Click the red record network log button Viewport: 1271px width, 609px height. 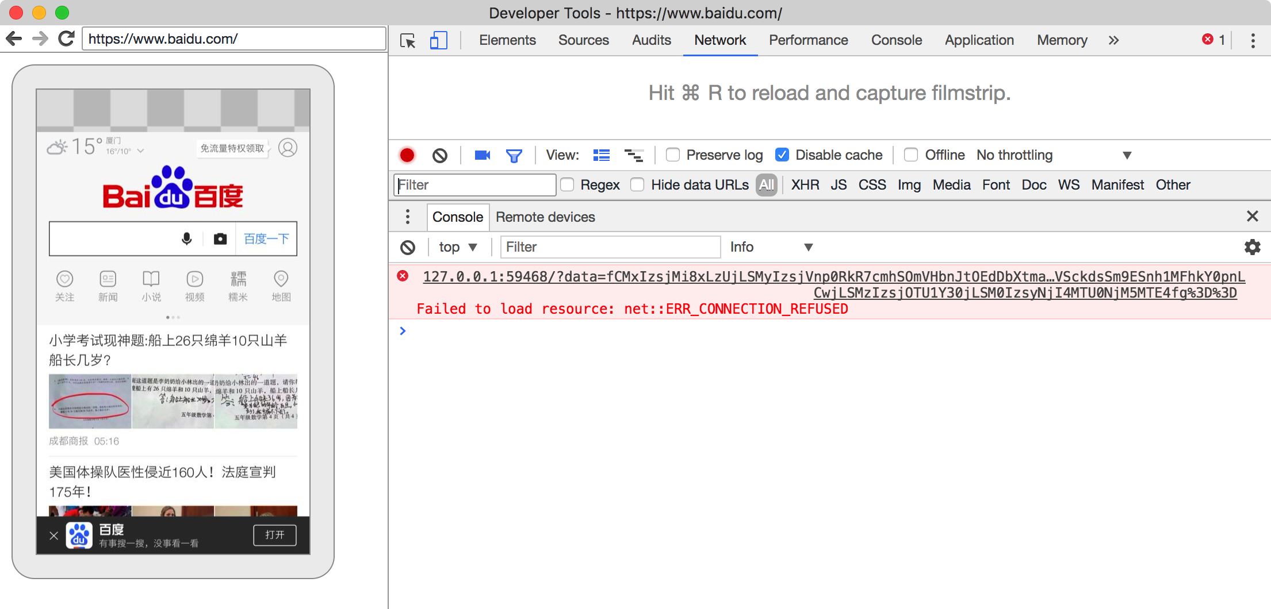pyautogui.click(x=407, y=155)
